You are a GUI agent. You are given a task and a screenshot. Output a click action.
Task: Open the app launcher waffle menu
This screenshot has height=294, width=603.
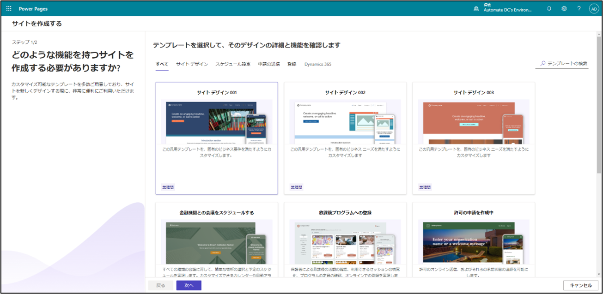click(9, 8)
